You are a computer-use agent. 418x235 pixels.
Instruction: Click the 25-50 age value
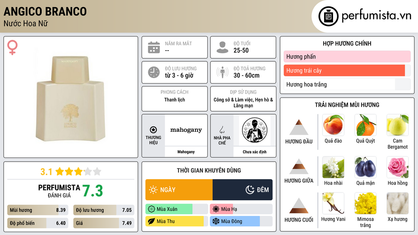pos(241,50)
